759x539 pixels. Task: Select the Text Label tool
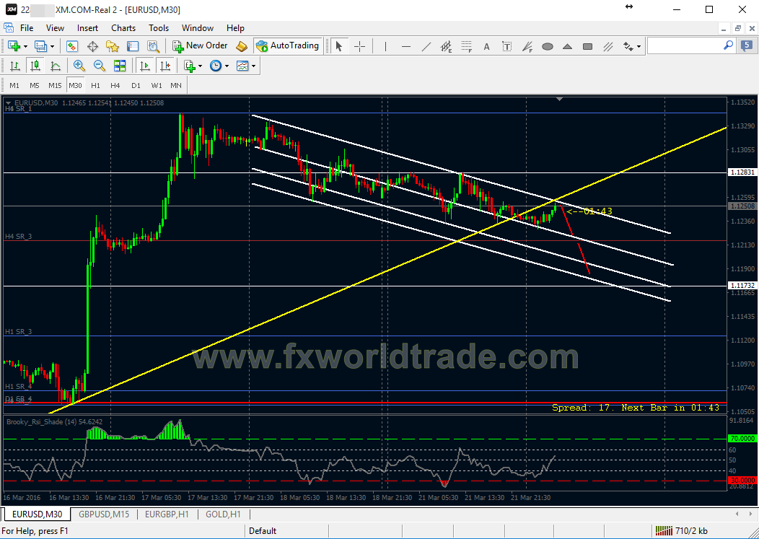point(506,46)
